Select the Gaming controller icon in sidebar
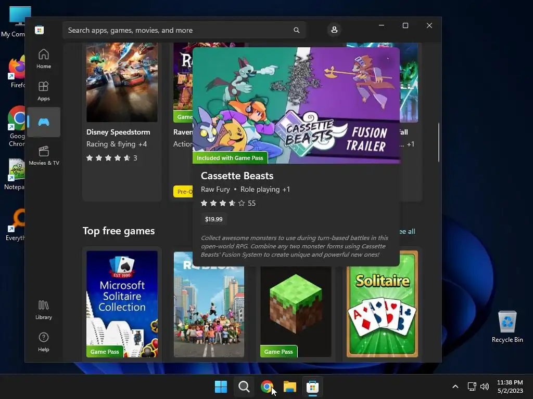 tap(44, 122)
